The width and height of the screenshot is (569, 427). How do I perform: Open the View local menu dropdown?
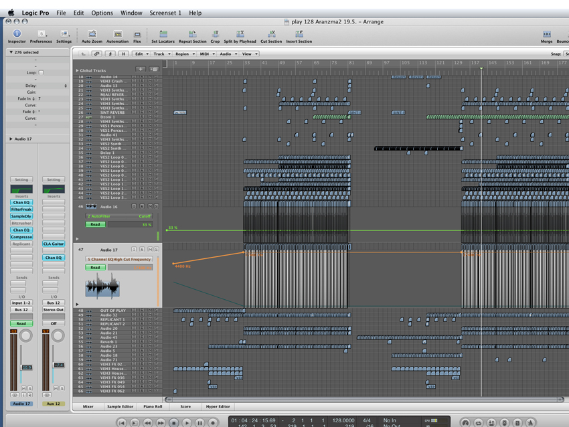[249, 54]
